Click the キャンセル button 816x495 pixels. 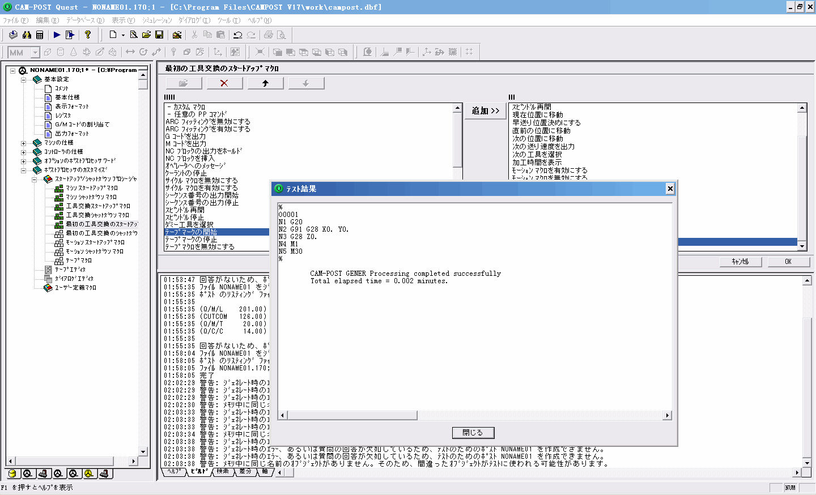[x=740, y=262]
